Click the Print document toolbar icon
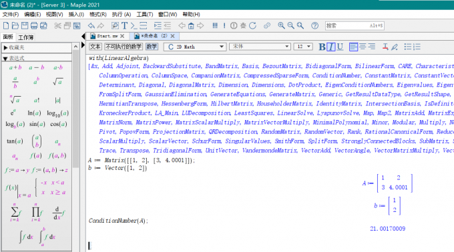The height and width of the screenshot is (252, 454). [x=34, y=26]
